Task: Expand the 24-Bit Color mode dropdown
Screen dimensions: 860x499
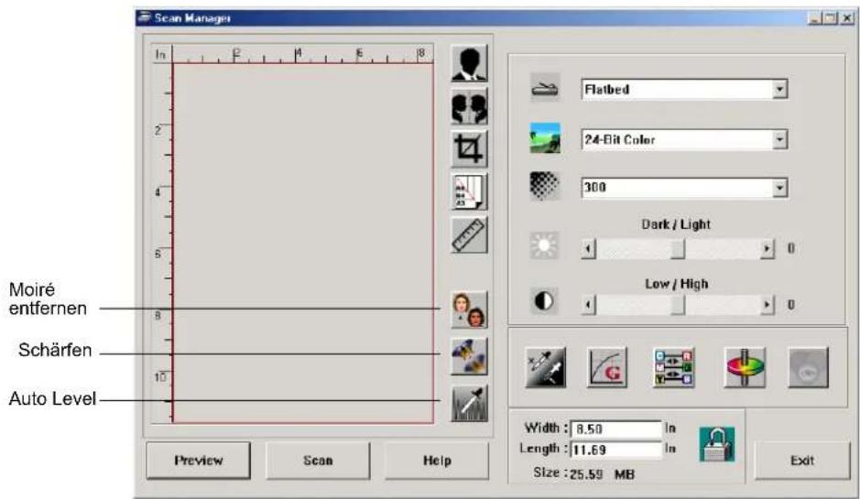Action: [779, 139]
